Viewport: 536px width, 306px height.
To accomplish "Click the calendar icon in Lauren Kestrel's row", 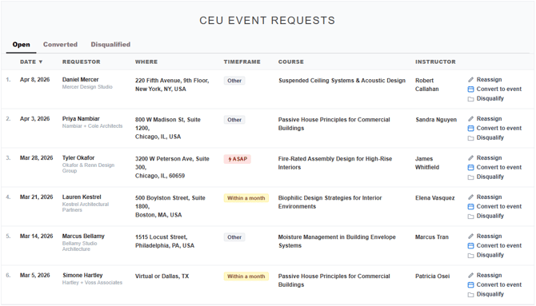I will click(x=470, y=207).
